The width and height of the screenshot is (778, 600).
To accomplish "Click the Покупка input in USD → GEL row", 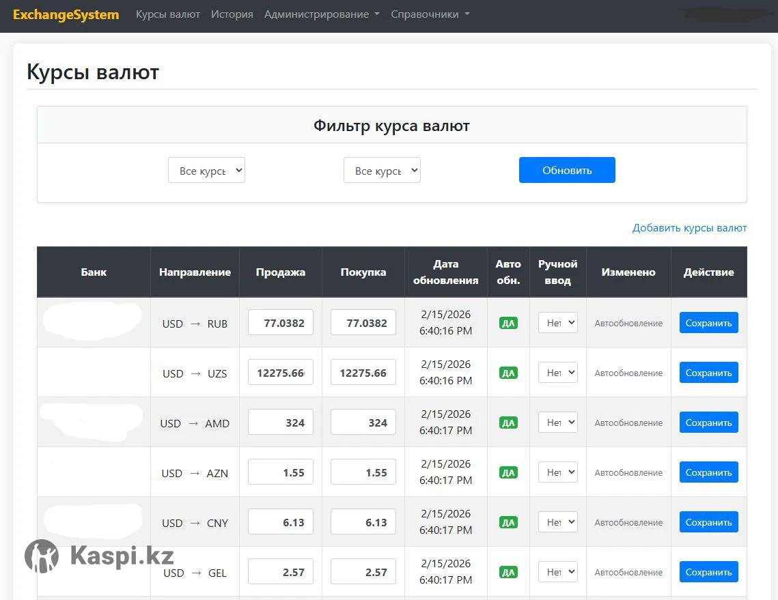I will click(x=363, y=572).
